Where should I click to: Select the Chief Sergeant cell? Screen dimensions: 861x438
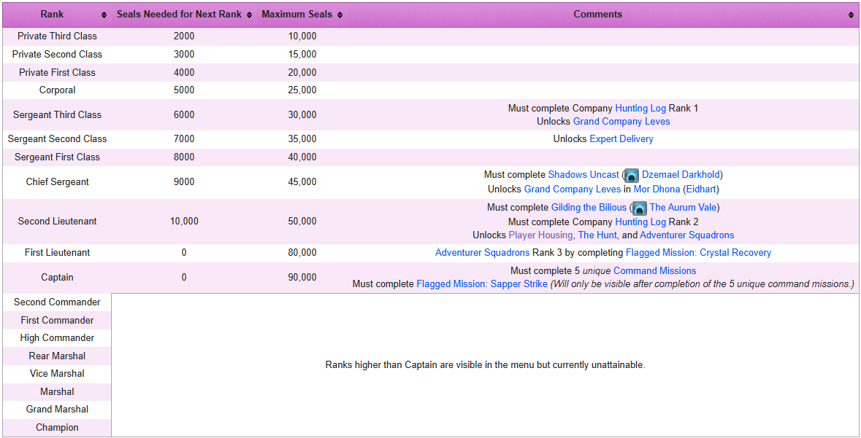pos(57,182)
